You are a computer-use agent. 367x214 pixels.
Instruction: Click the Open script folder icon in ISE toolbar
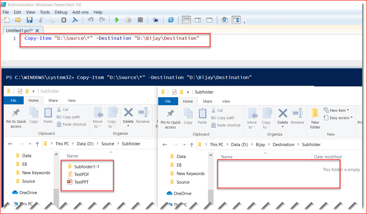pyautogui.click(x=18, y=20)
